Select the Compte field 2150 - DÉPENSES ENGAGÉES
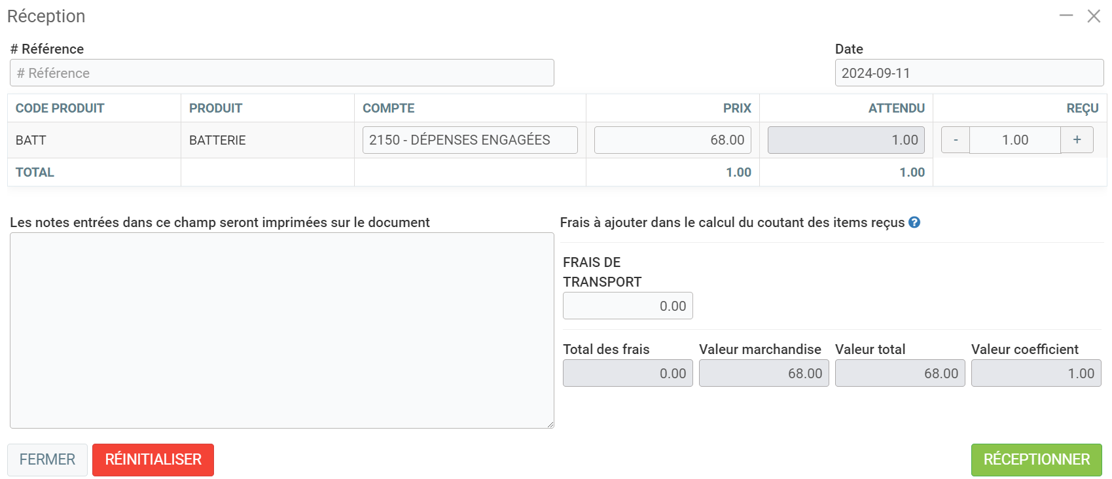This screenshot has width=1112, height=479. [470, 140]
